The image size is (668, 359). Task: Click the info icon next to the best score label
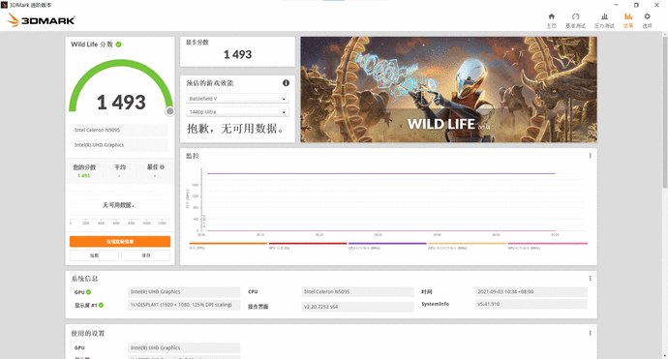point(163,167)
